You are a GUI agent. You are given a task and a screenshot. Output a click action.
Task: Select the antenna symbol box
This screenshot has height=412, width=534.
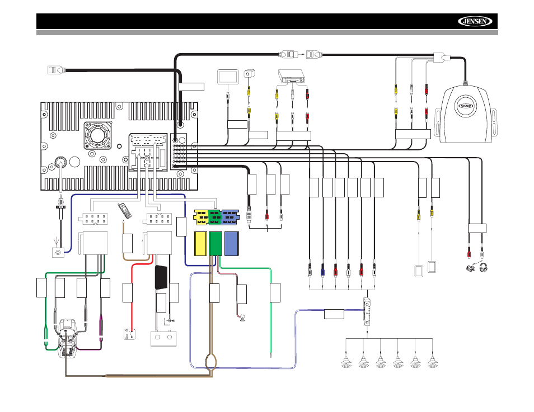point(58,253)
